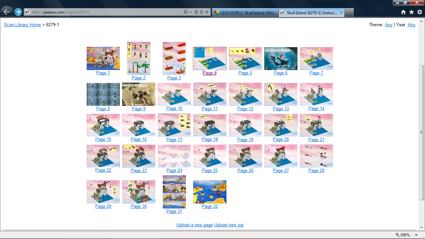The height and width of the screenshot is (239, 425).
Task: Click the Page 10 text link
Action: pos(174,108)
